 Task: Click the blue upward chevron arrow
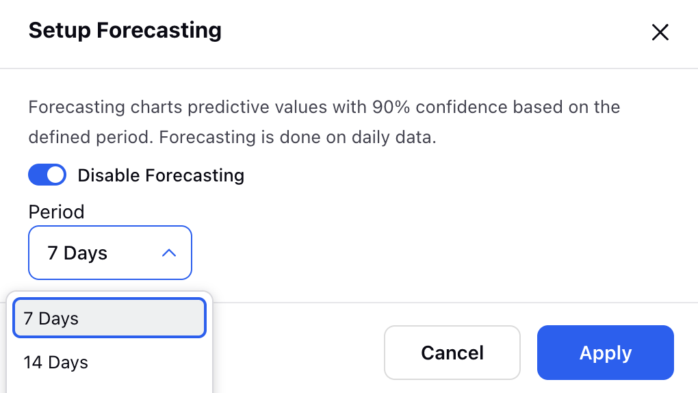click(x=169, y=253)
